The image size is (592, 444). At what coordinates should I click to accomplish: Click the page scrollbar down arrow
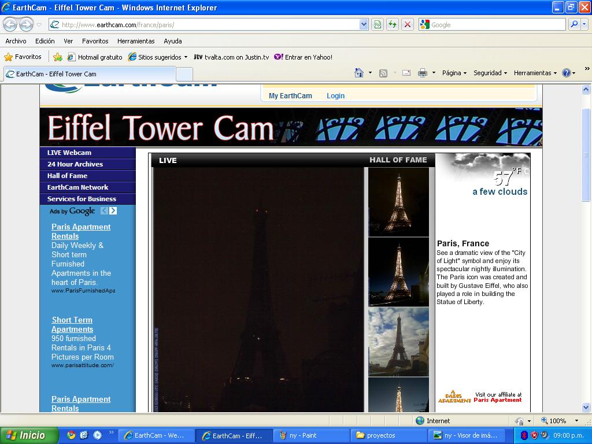pyautogui.click(x=586, y=407)
